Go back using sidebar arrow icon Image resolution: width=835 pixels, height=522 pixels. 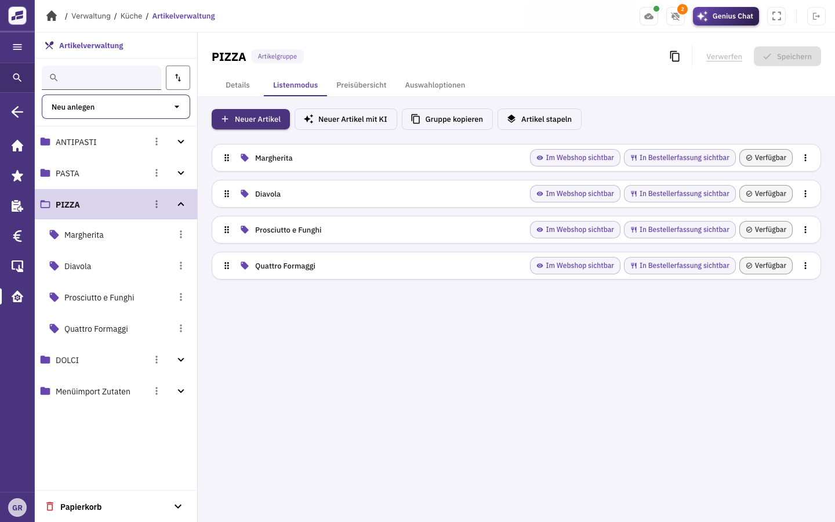tap(17, 112)
